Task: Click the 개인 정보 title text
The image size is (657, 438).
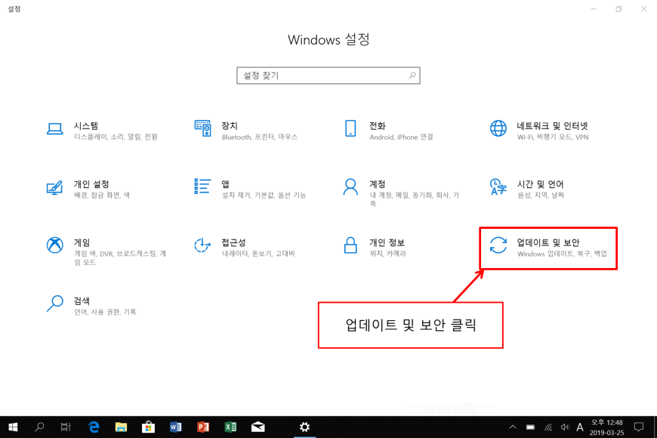Action: (387, 242)
